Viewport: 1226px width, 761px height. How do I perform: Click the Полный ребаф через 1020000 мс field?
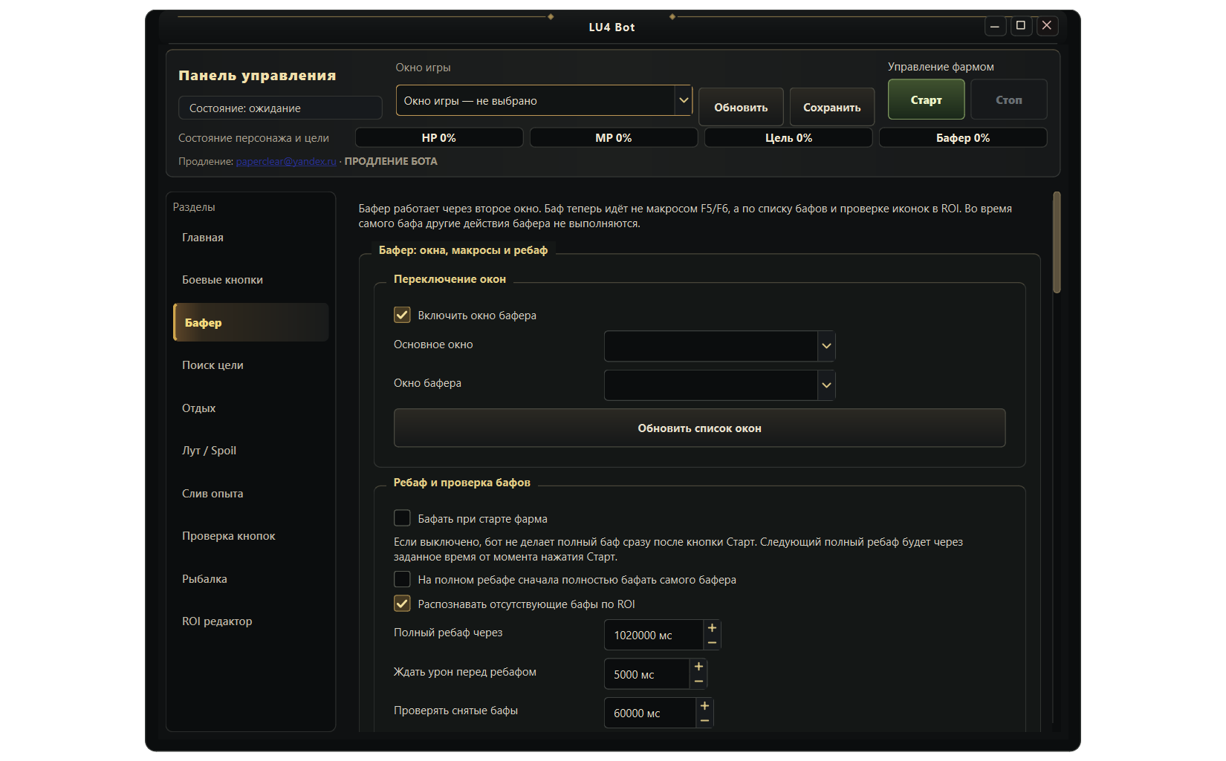654,635
